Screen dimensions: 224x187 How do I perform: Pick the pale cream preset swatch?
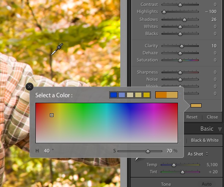(x=130, y=95)
